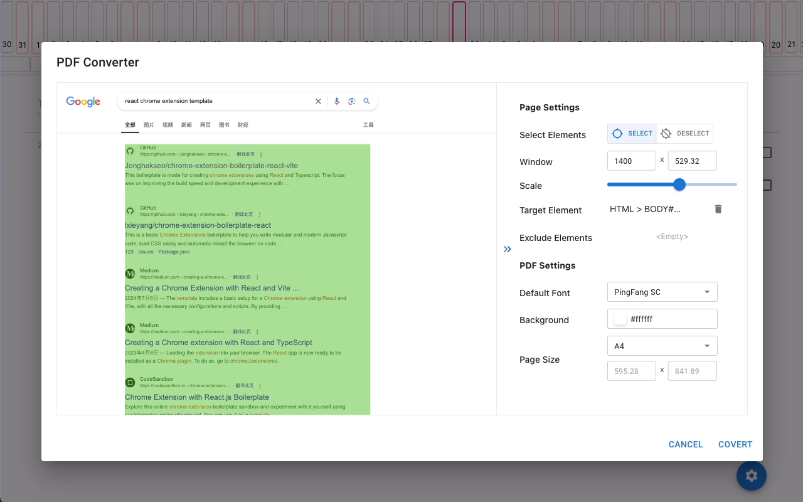The height and width of the screenshot is (502, 803).
Task: Clear search text with the X icon
Action: coord(318,101)
